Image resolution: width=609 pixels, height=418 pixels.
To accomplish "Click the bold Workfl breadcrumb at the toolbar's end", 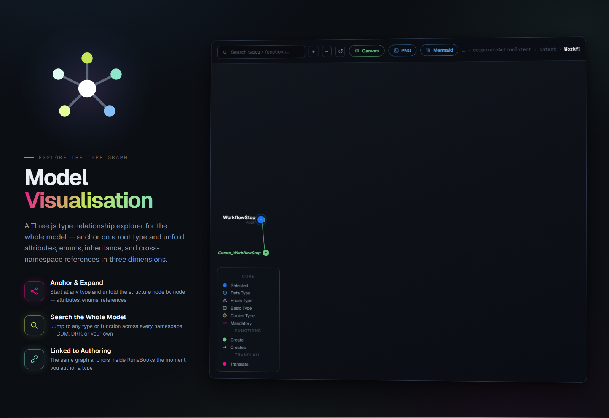I will pyautogui.click(x=572, y=49).
